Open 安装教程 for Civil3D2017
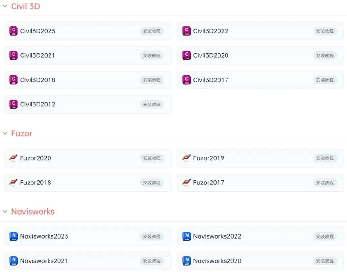347x272 pixels. click(x=325, y=80)
